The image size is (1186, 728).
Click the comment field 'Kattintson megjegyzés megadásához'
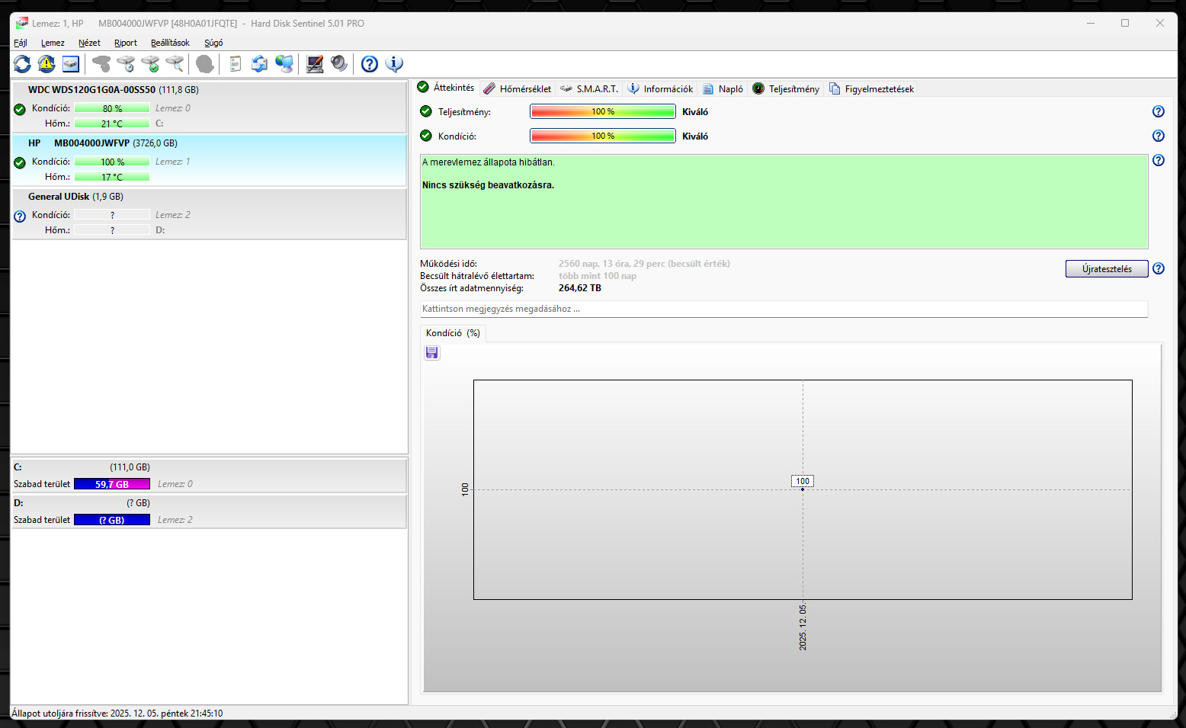tap(784, 309)
